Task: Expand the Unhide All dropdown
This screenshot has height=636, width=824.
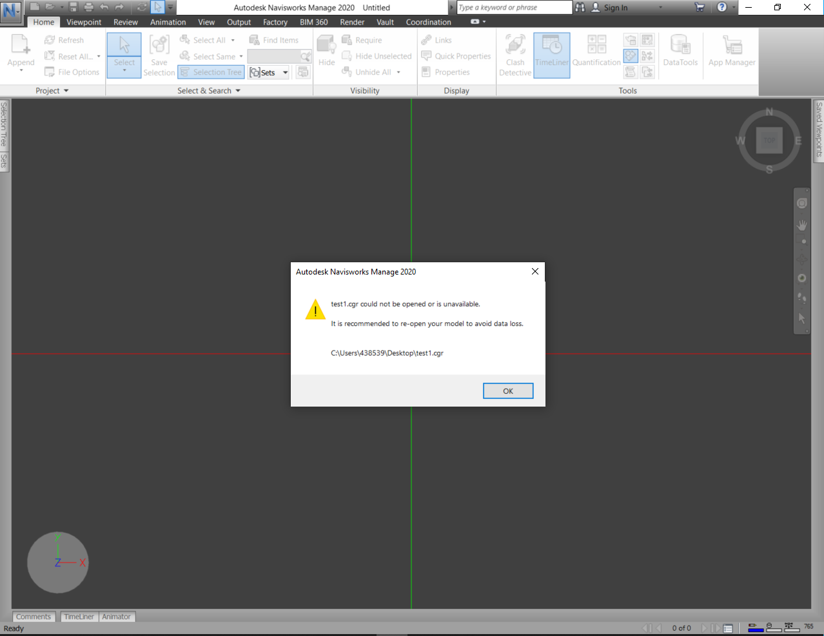Action: tap(398, 72)
